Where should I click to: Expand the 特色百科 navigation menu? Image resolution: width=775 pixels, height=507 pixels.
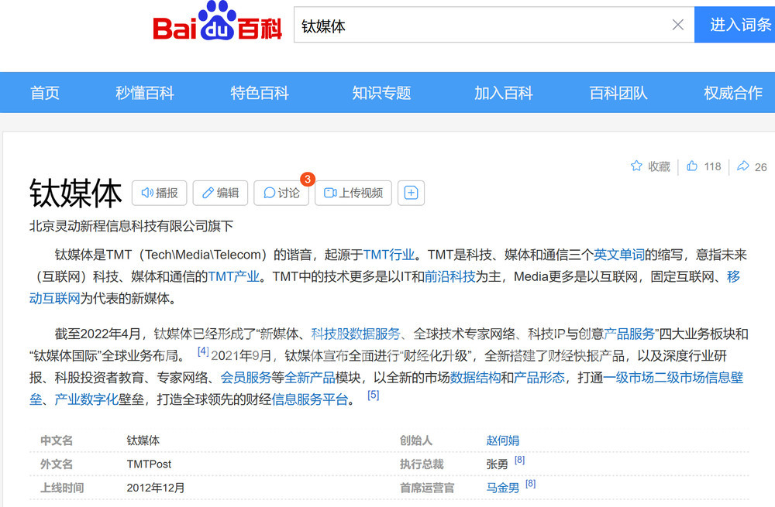[260, 93]
